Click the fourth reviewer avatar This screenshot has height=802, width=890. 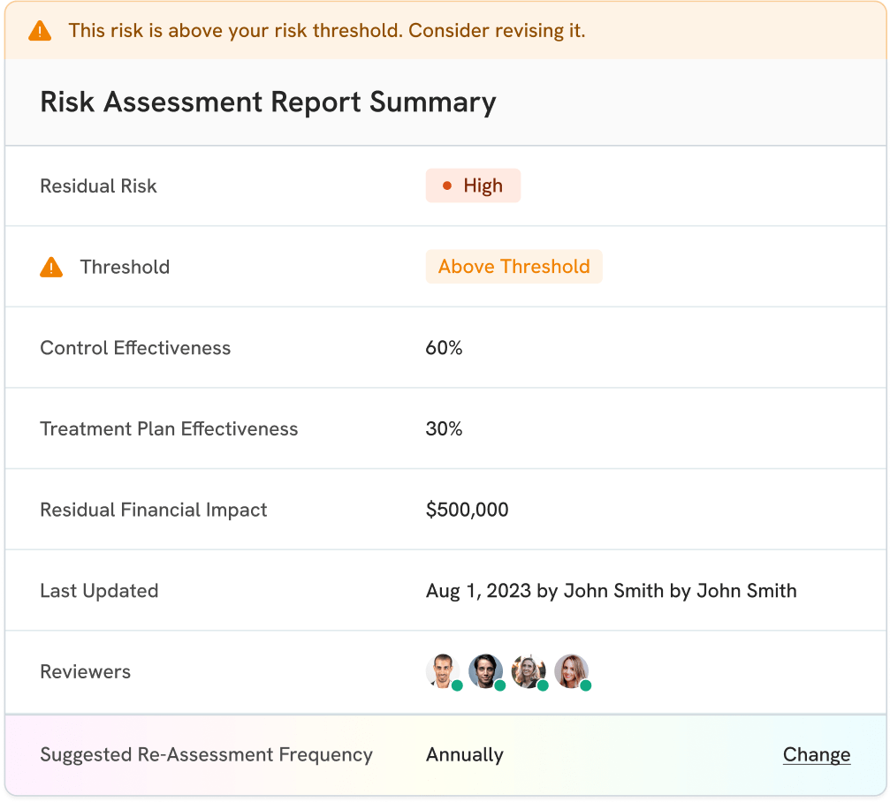pyautogui.click(x=572, y=671)
